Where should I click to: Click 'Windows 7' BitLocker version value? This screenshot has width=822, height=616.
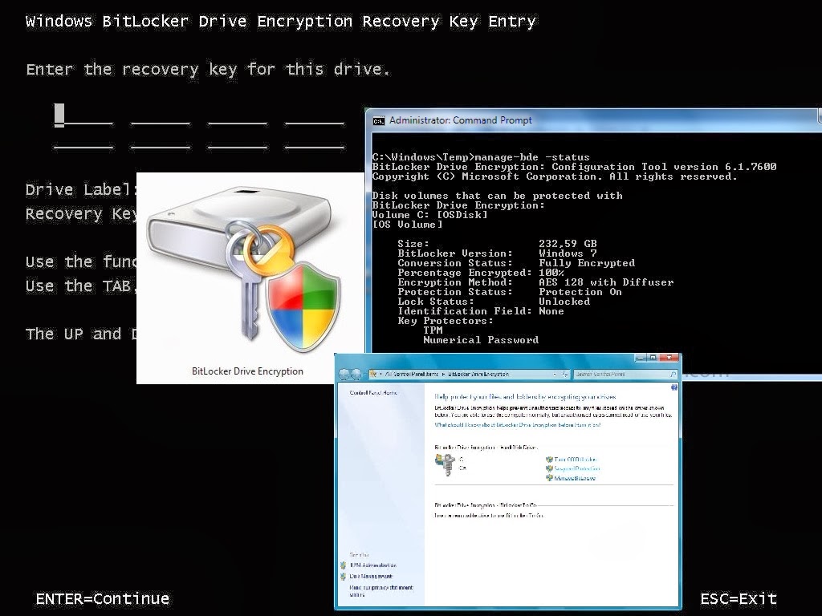(568, 253)
